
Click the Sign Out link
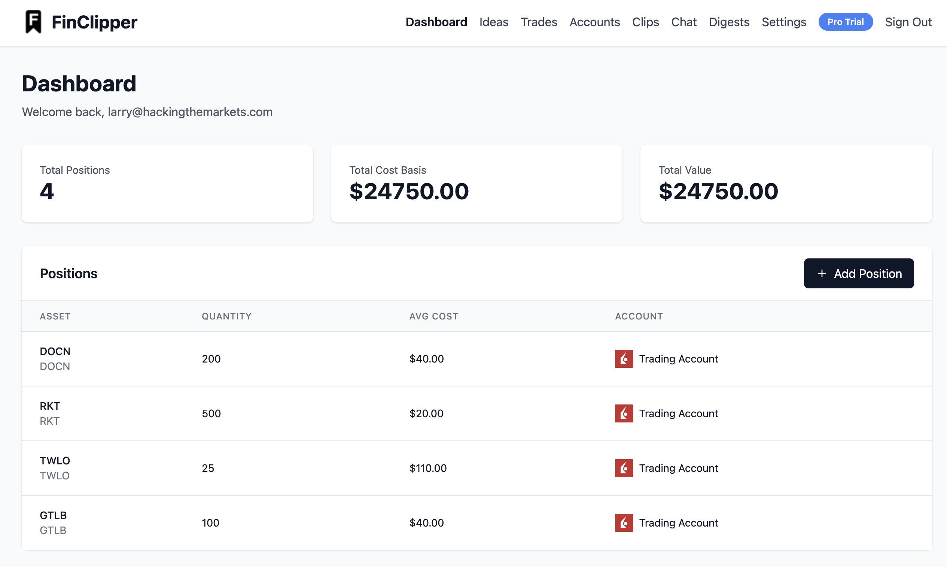(908, 22)
